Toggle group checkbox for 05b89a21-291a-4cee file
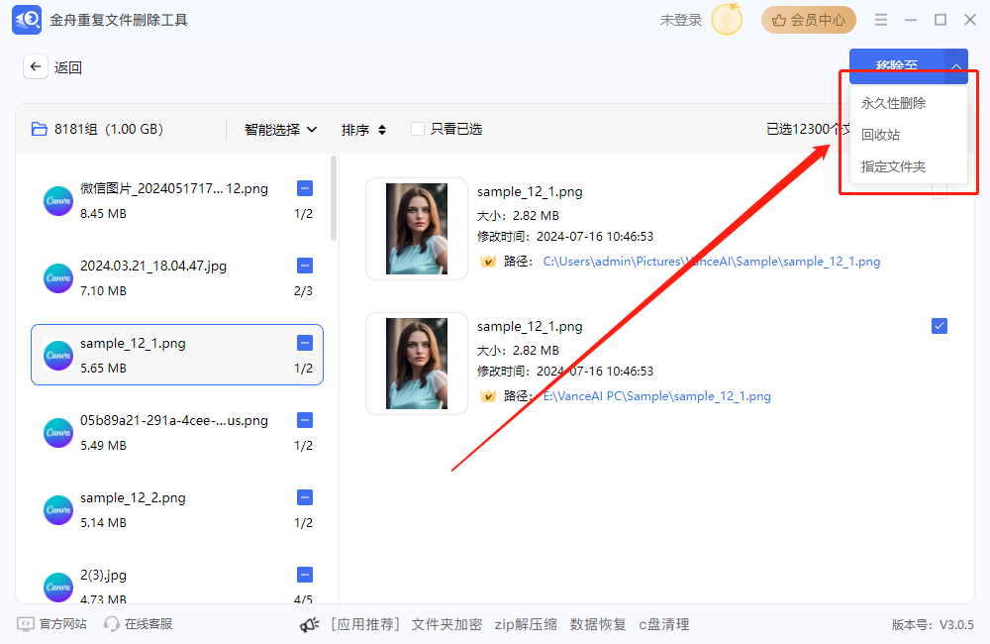Viewport: 990px width, 644px height. (304, 420)
